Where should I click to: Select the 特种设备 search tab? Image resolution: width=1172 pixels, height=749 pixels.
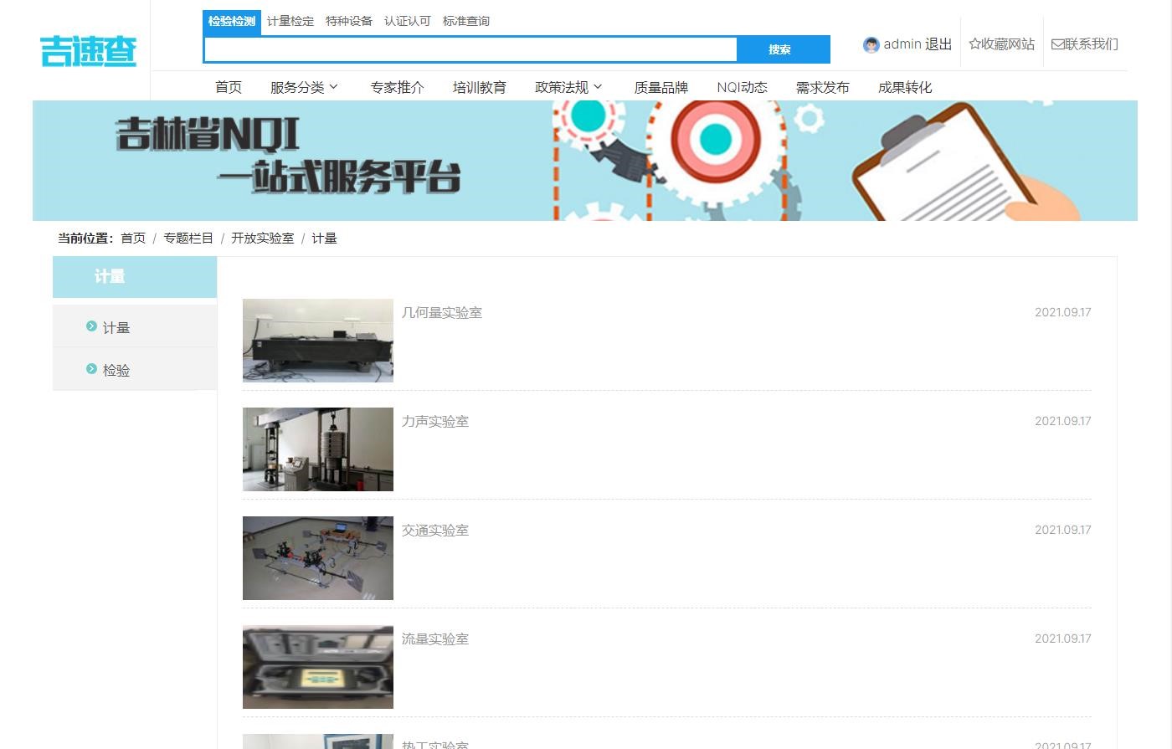coord(349,21)
